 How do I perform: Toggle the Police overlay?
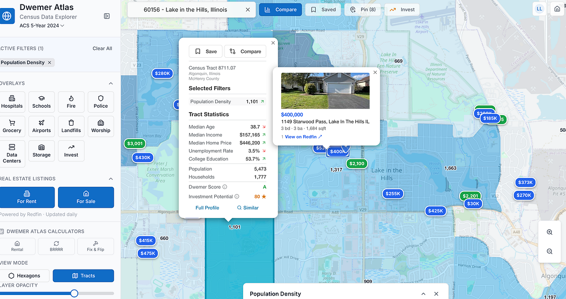pyautogui.click(x=101, y=102)
